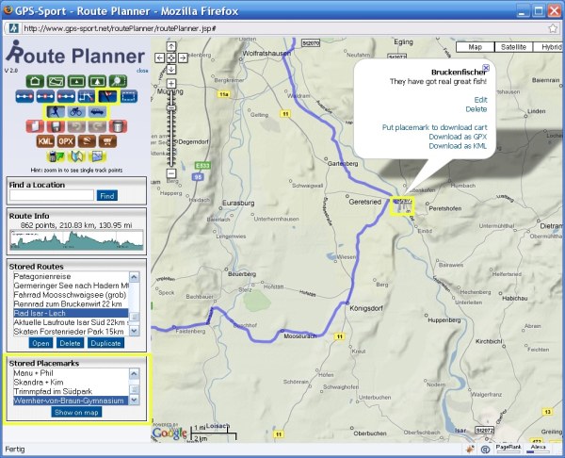This screenshot has width=565, height=458.
Task: Click the close link beside the Route Planner logo
Action: [x=142, y=71]
